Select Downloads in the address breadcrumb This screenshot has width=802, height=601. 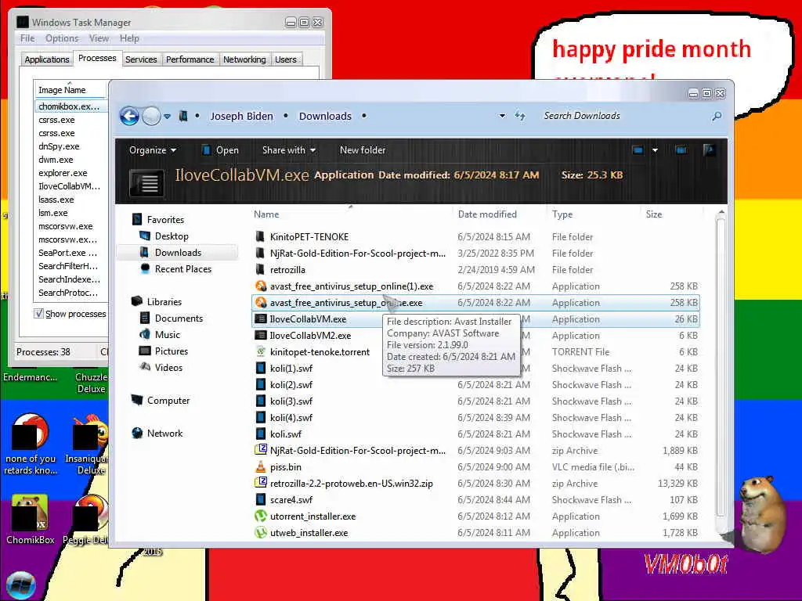click(x=325, y=116)
